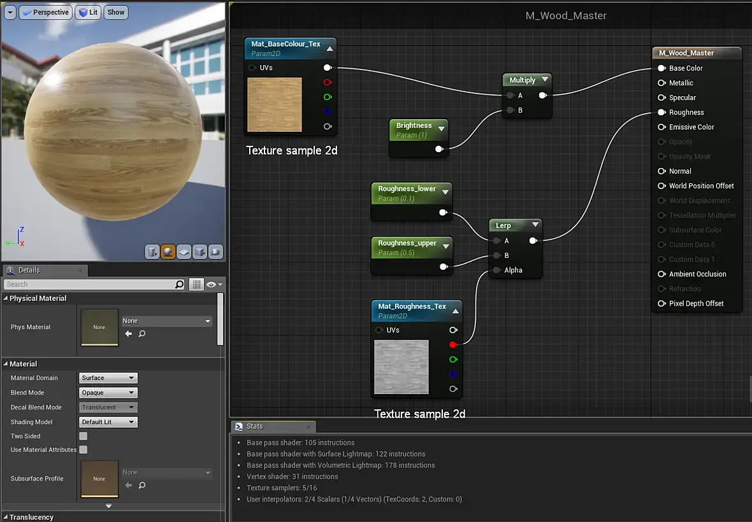The width and height of the screenshot is (752, 522).
Task: Set preview mesh to sphere primitive
Action: tap(168, 252)
